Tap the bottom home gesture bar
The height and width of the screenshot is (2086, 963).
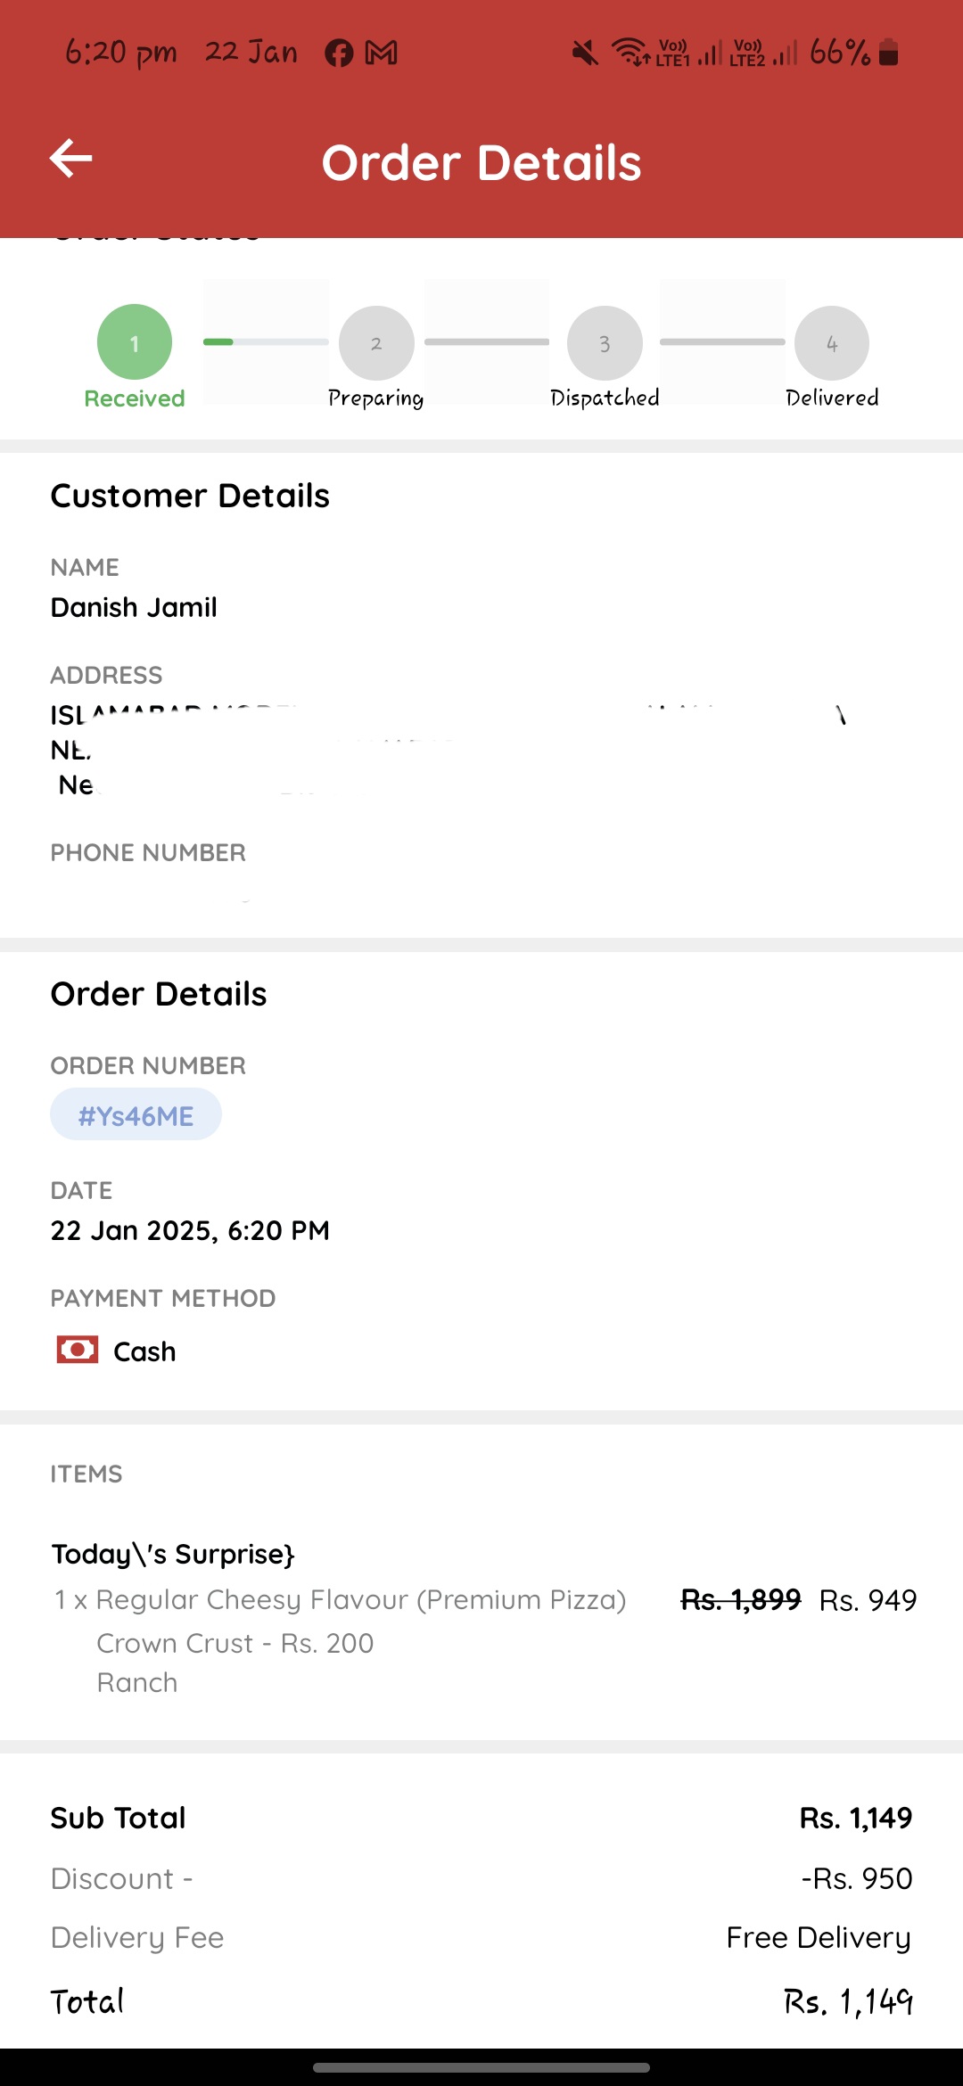tap(481, 2067)
